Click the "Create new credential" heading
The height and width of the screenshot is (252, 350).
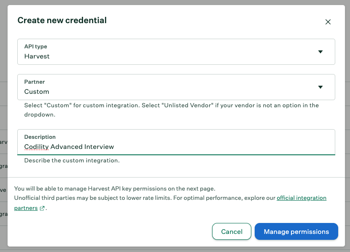click(62, 20)
